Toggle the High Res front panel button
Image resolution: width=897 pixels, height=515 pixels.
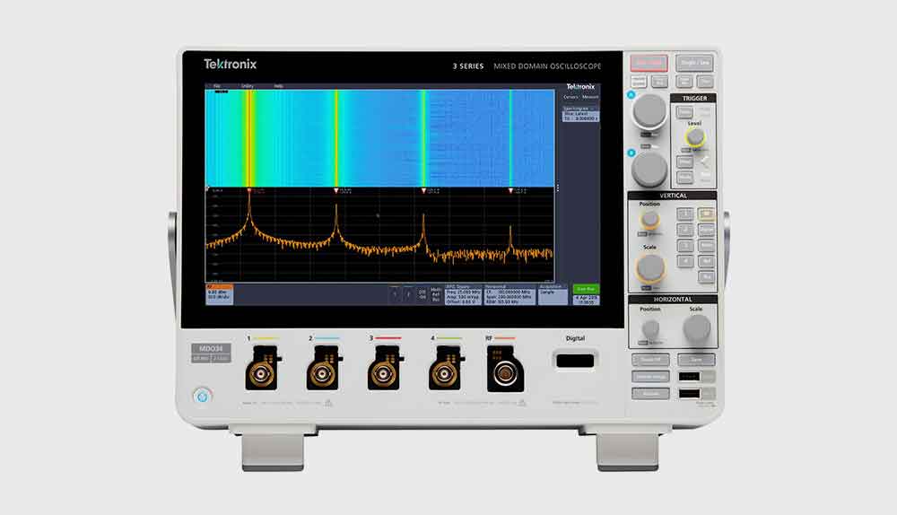(x=684, y=82)
